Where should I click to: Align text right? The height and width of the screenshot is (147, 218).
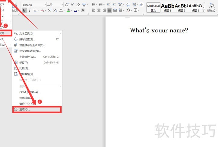(x=104, y=10)
